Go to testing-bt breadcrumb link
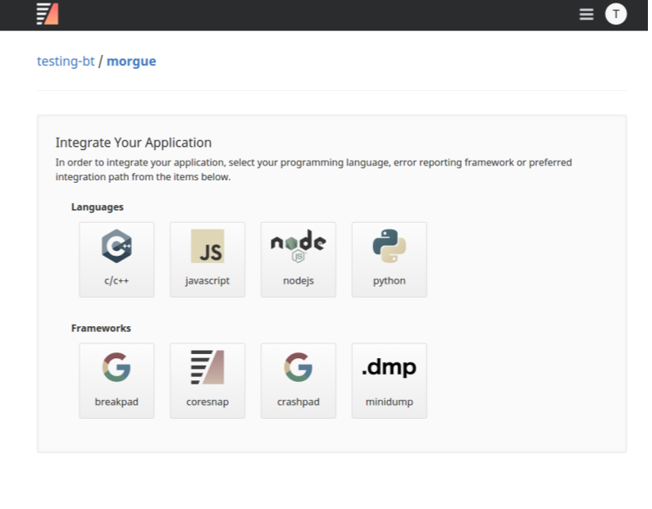The width and height of the screenshot is (652, 509). click(x=66, y=61)
